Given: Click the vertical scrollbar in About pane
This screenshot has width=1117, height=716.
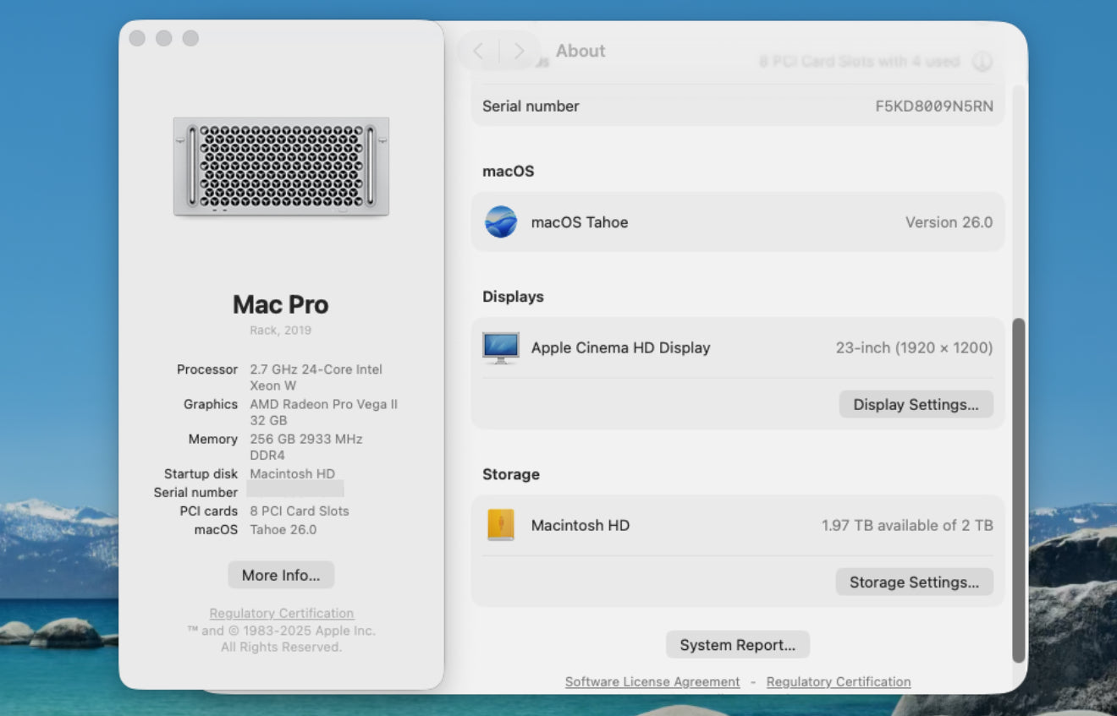Looking at the screenshot, I should [1018, 490].
